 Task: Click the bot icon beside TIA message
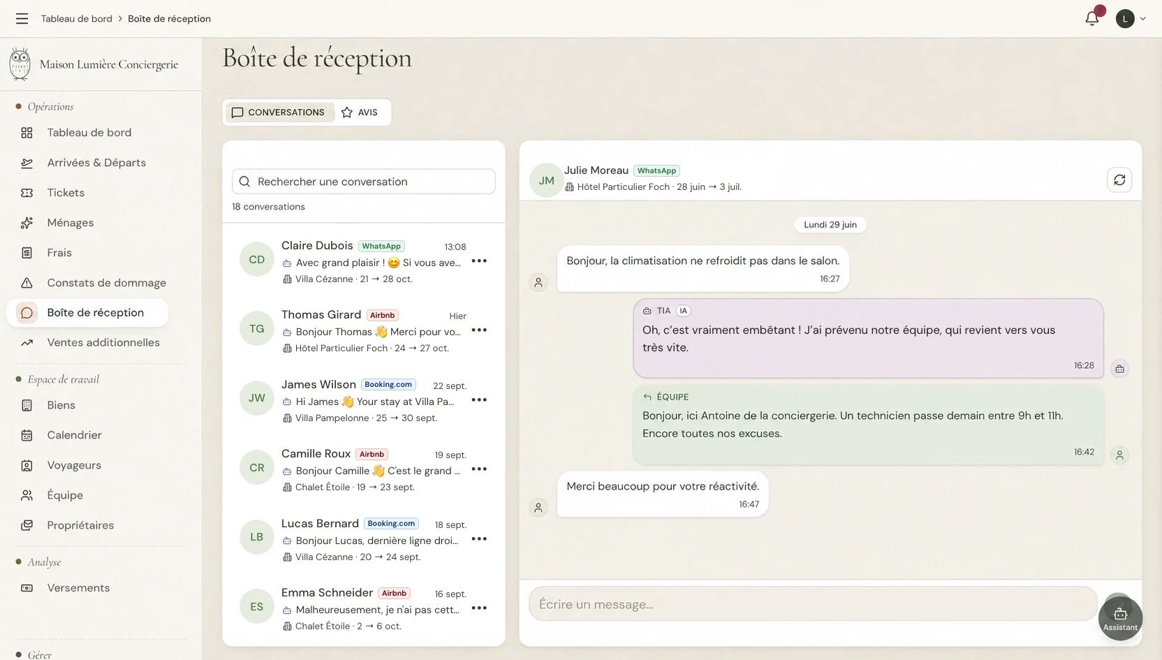point(1119,369)
